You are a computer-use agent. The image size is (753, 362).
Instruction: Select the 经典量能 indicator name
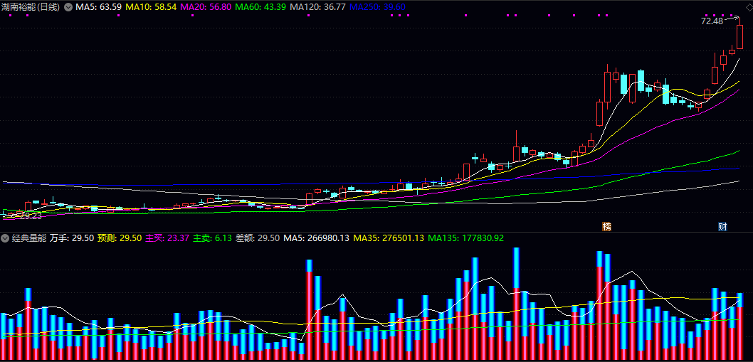pos(28,238)
